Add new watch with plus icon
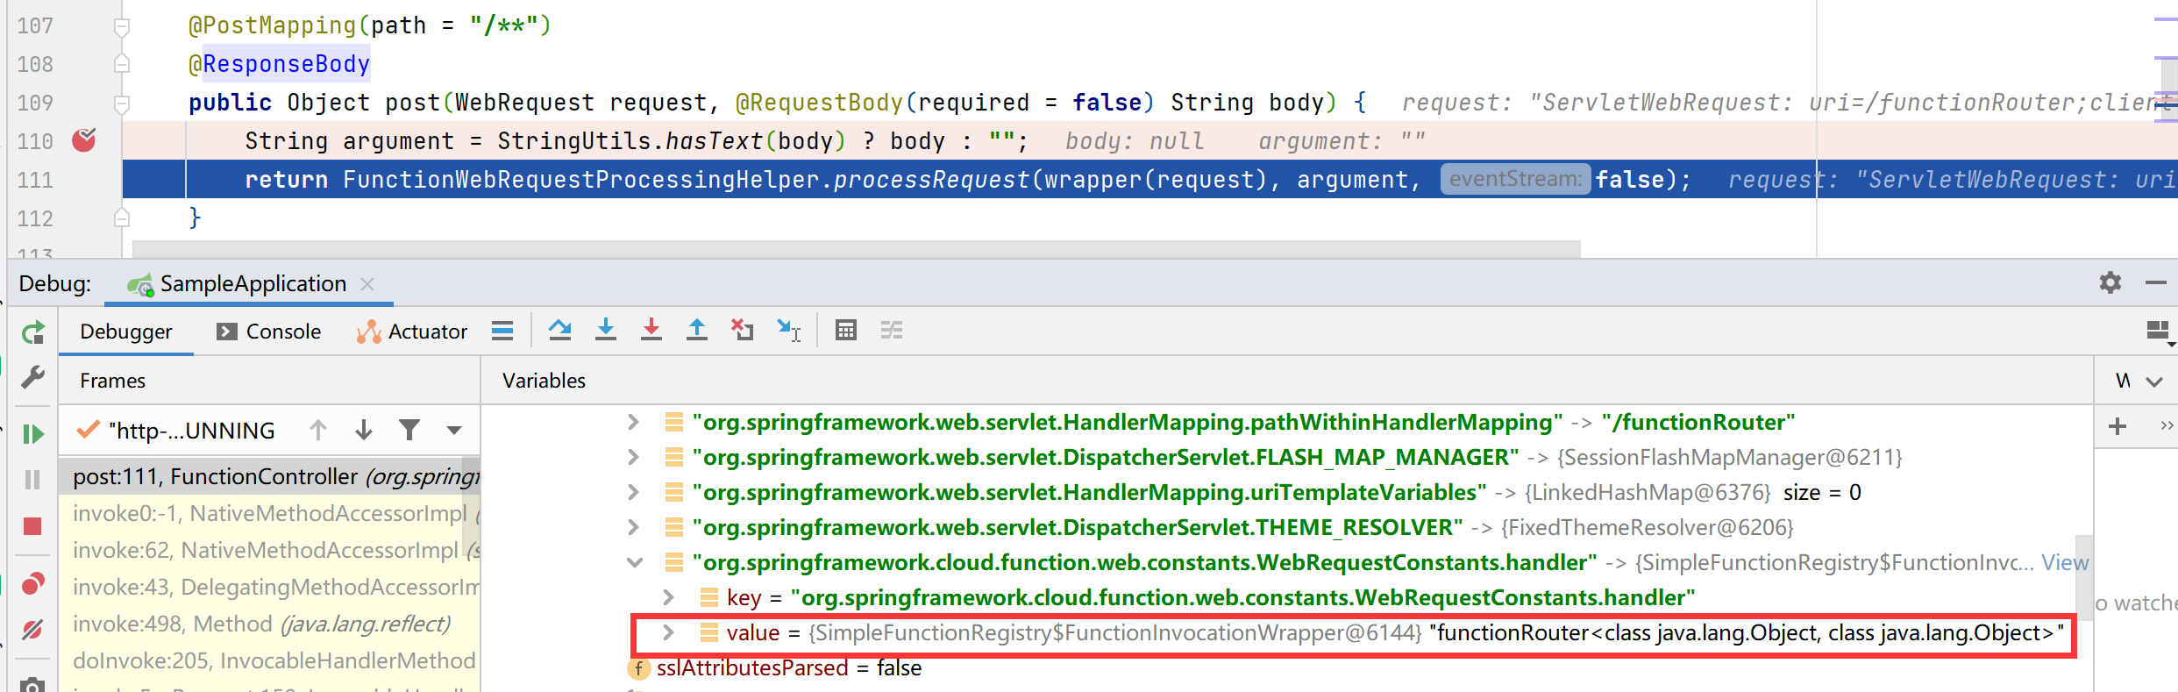Image resolution: width=2178 pixels, height=692 pixels. [x=2117, y=426]
